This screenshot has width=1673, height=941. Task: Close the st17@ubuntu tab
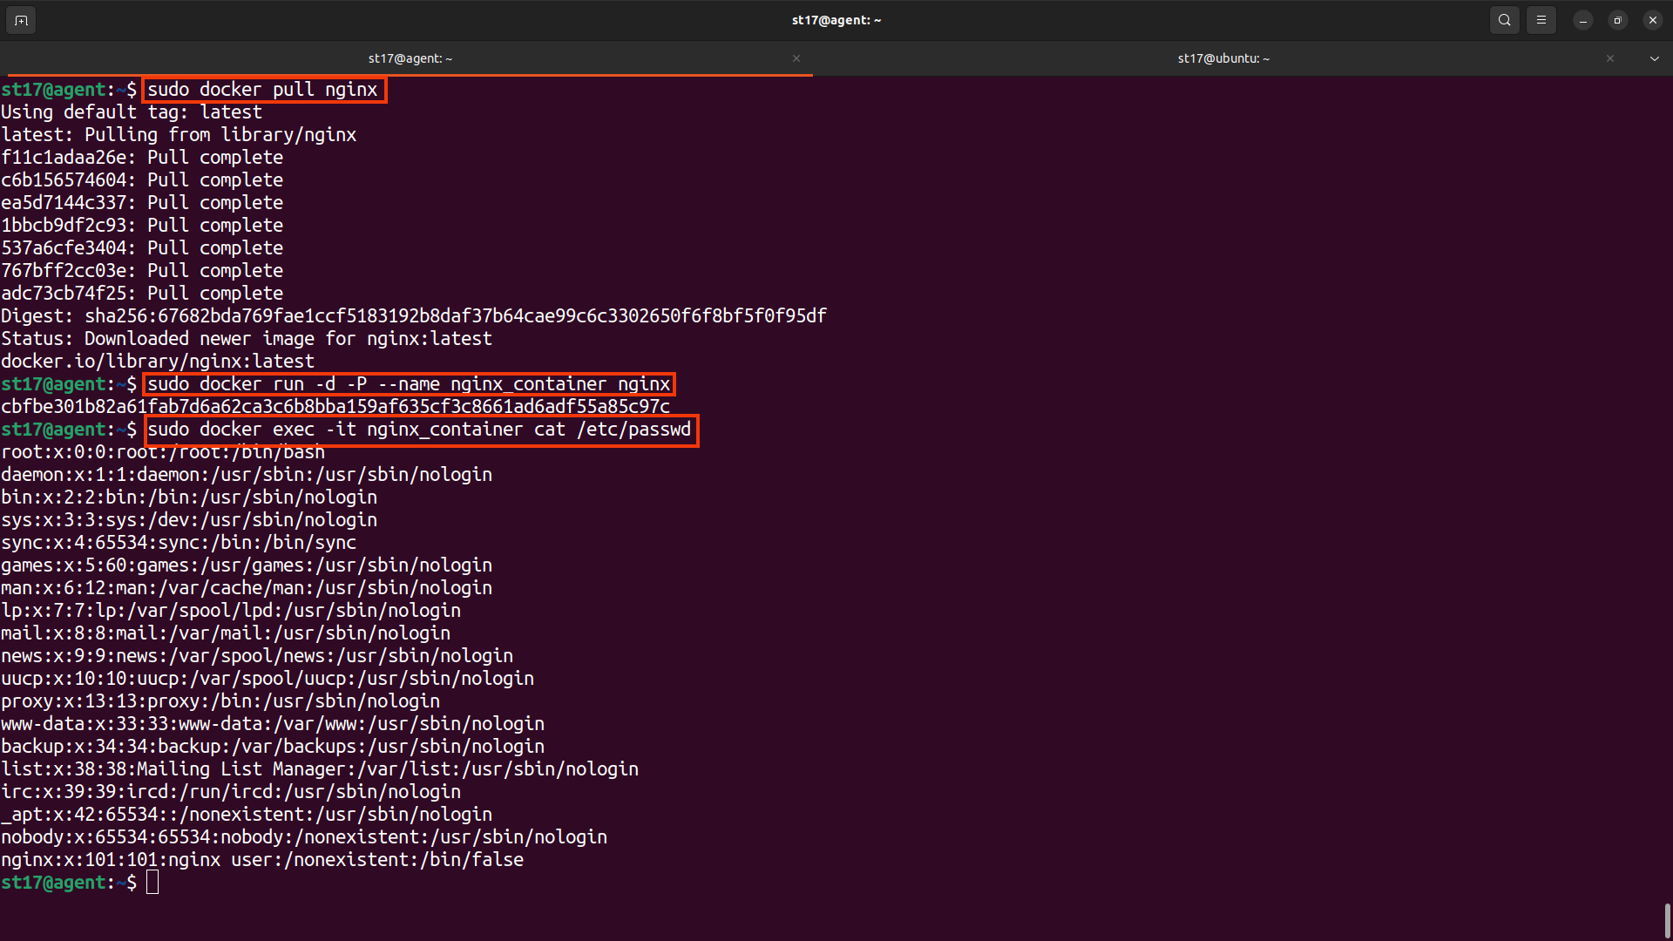click(x=1610, y=58)
